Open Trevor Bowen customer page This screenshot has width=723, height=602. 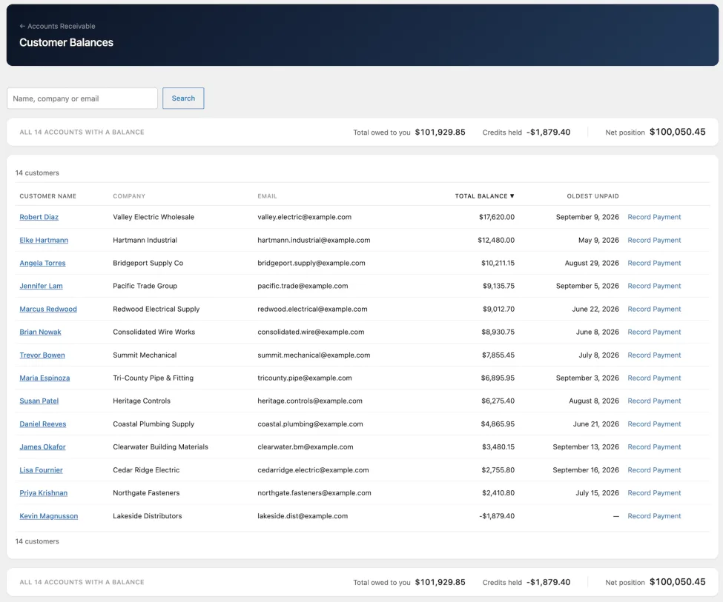coord(42,355)
